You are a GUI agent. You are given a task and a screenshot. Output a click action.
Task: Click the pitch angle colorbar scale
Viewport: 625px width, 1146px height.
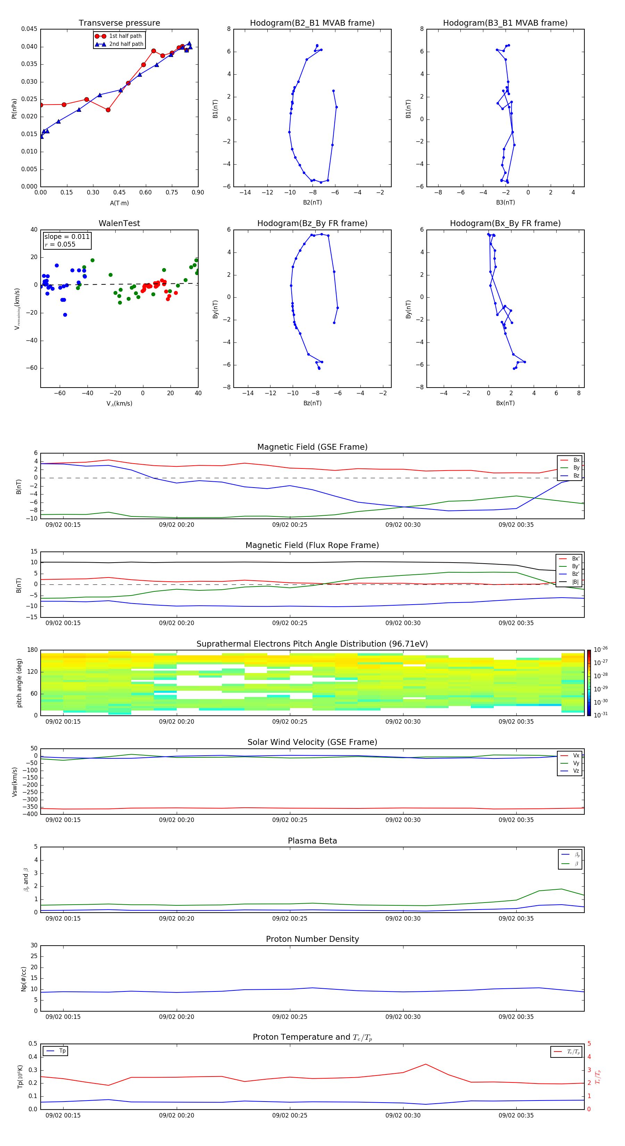(589, 682)
